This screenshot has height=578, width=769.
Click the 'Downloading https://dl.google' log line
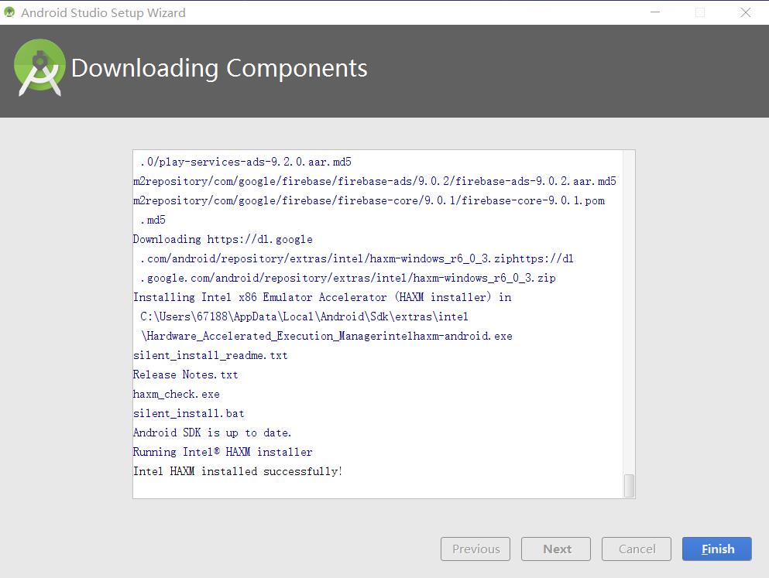pyautogui.click(x=223, y=239)
